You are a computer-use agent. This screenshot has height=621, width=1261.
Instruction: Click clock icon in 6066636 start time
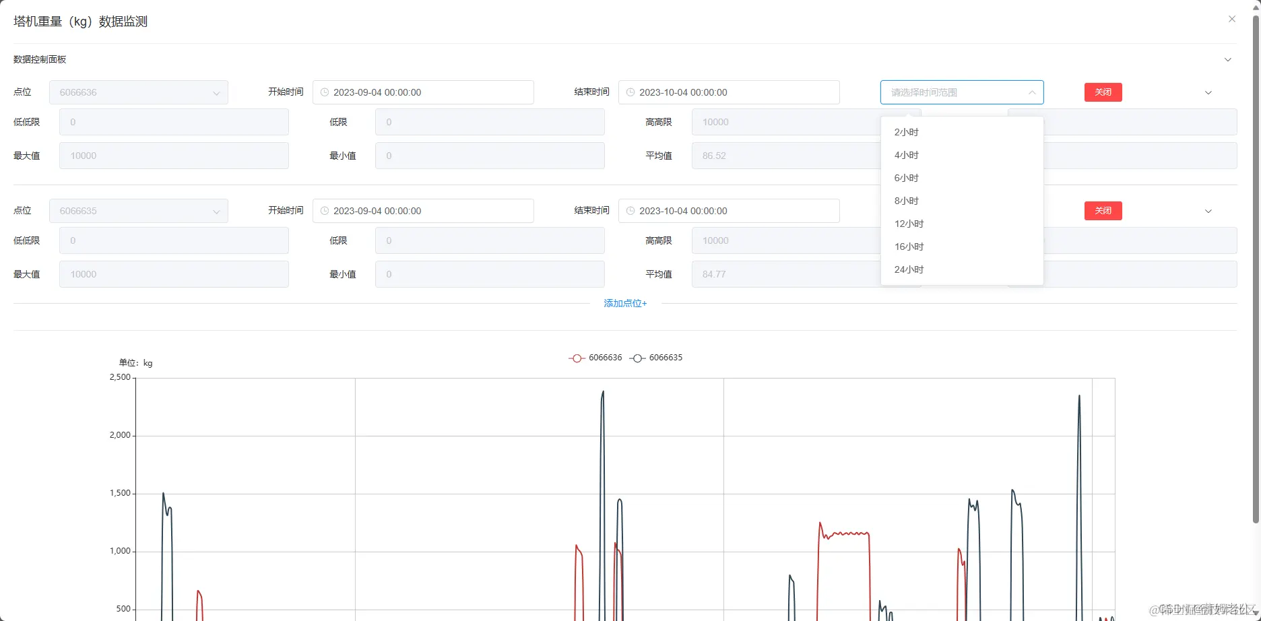pos(325,92)
